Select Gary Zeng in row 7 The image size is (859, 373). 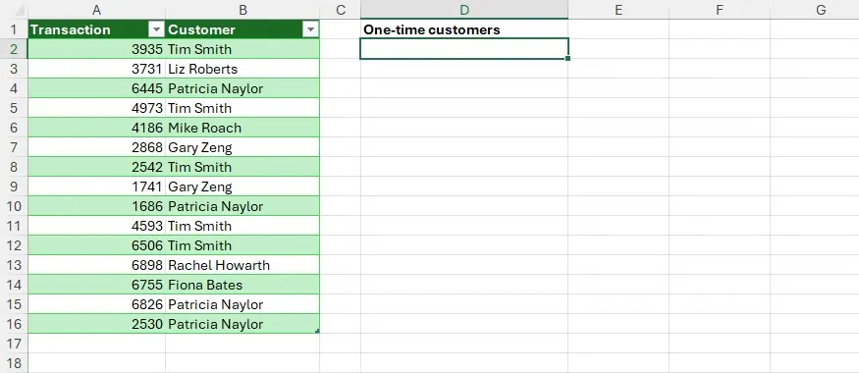click(242, 147)
